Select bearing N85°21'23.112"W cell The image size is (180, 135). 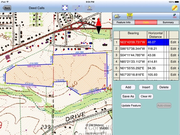[133, 62]
